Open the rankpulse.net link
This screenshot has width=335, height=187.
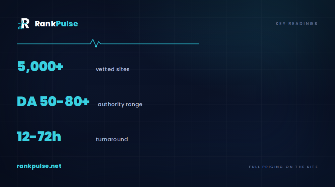39,166
